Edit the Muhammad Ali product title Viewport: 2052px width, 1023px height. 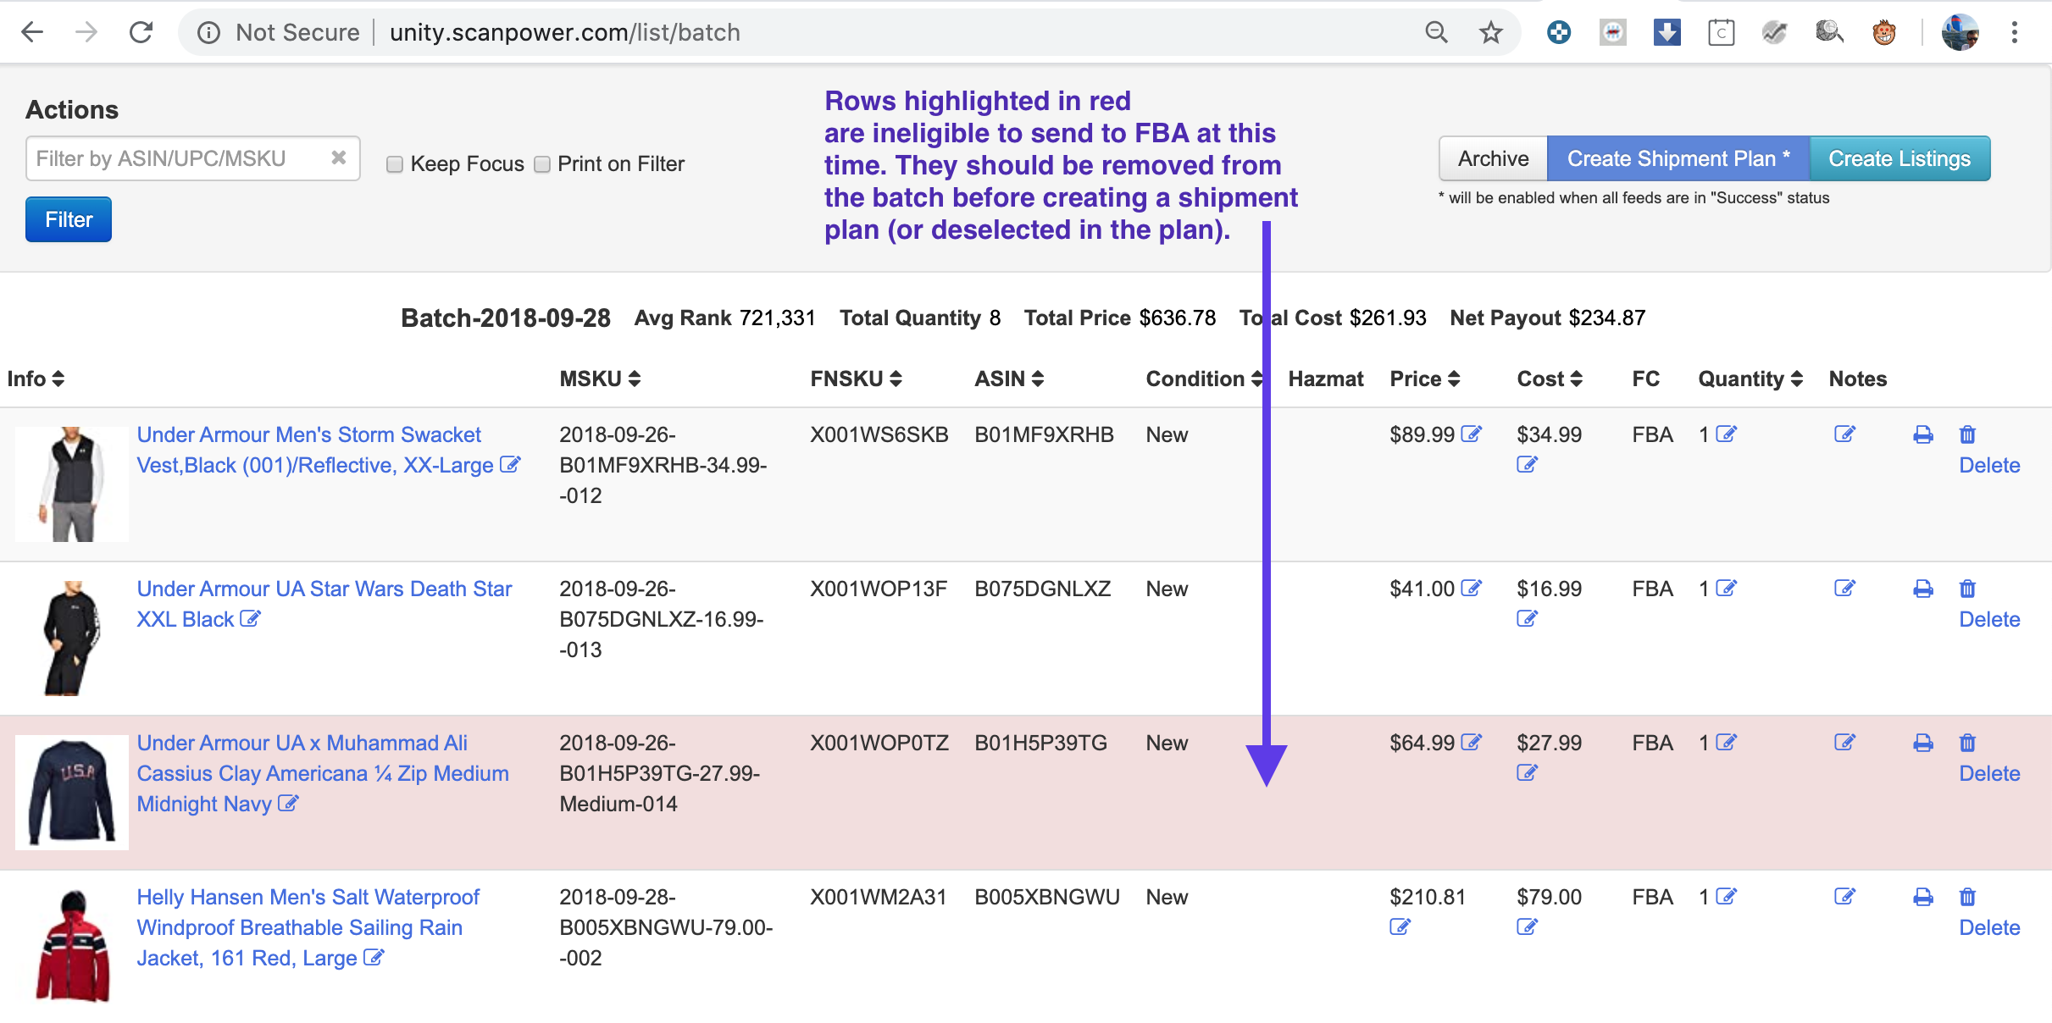coord(289,803)
